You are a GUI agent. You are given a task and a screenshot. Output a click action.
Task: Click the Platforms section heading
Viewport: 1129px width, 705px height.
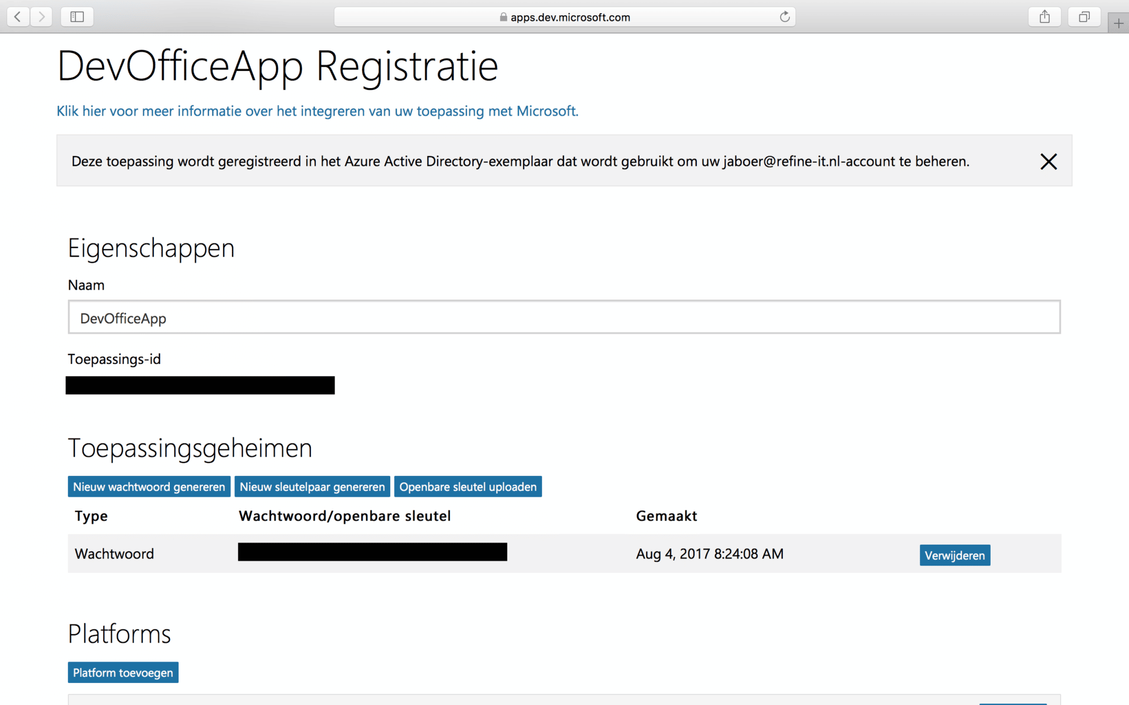click(x=119, y=634)
